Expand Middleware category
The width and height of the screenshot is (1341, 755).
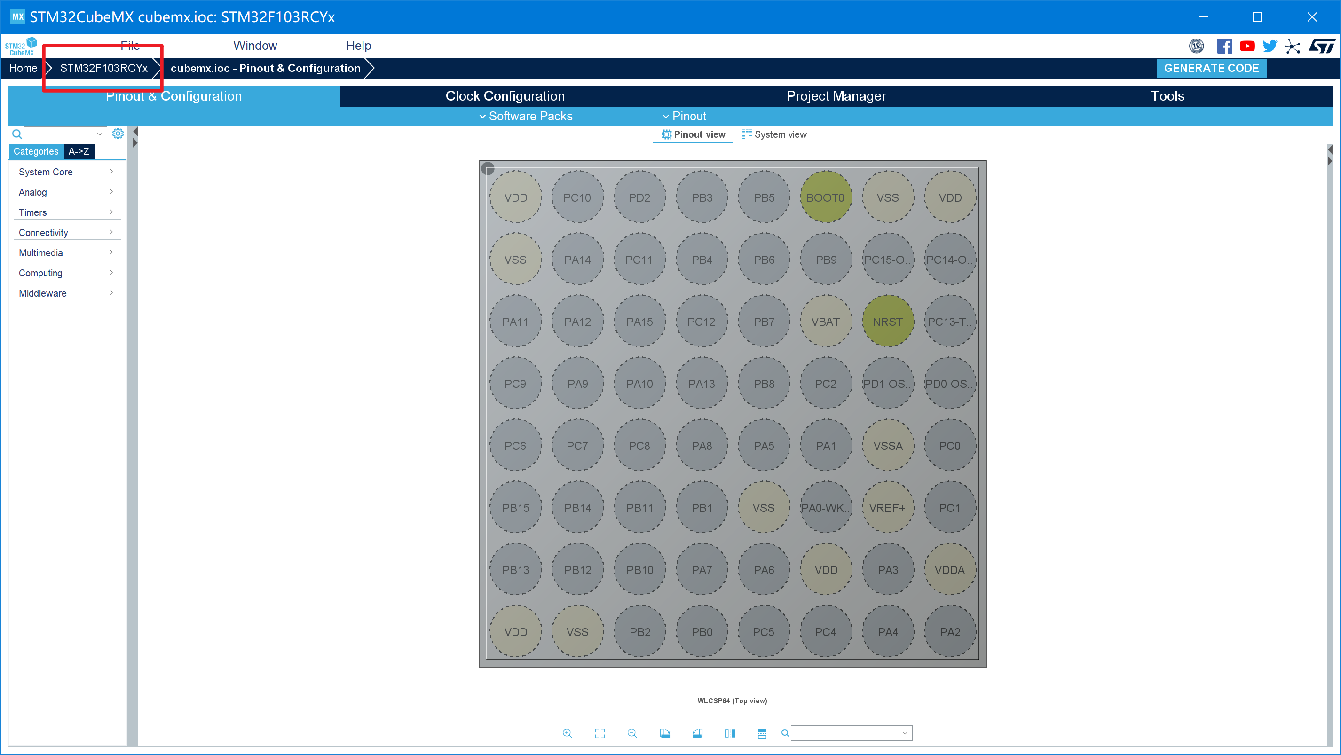pos(67,293)
